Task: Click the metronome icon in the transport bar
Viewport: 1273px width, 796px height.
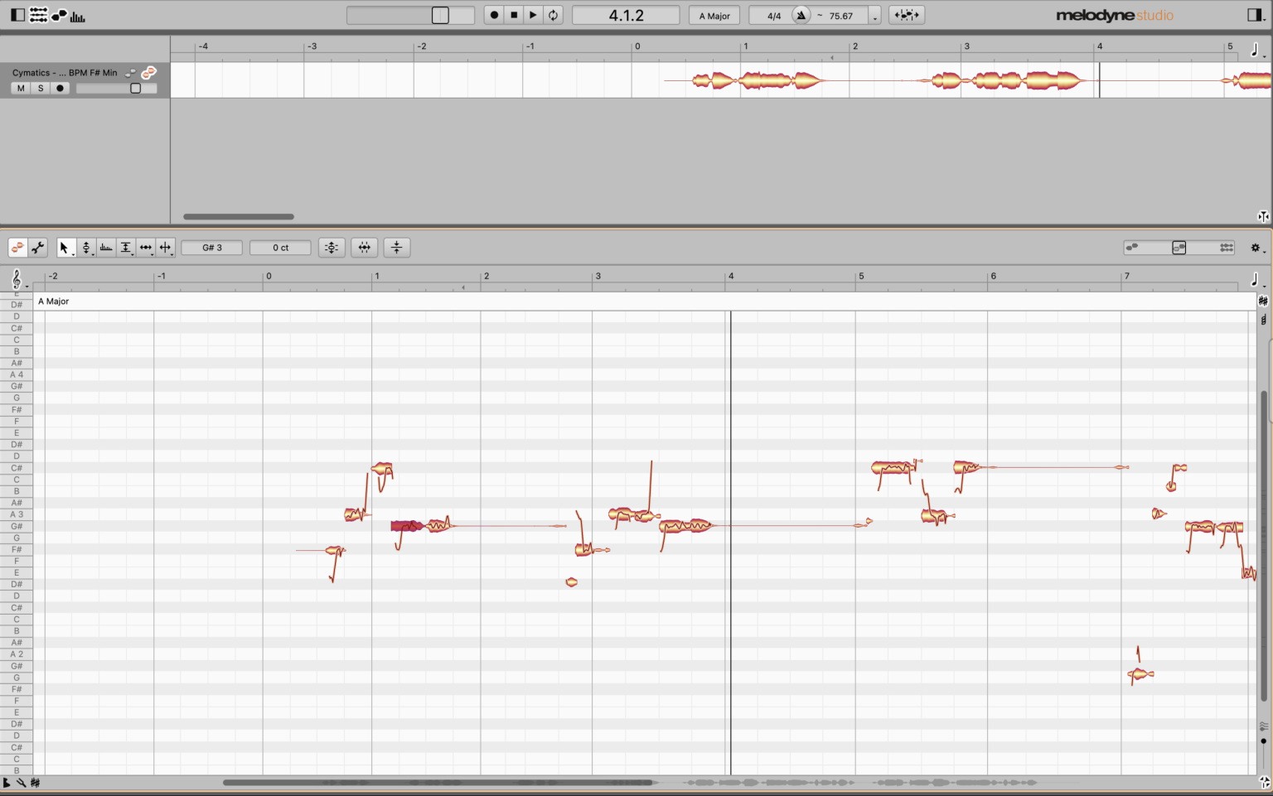Action: pos(801,14)
